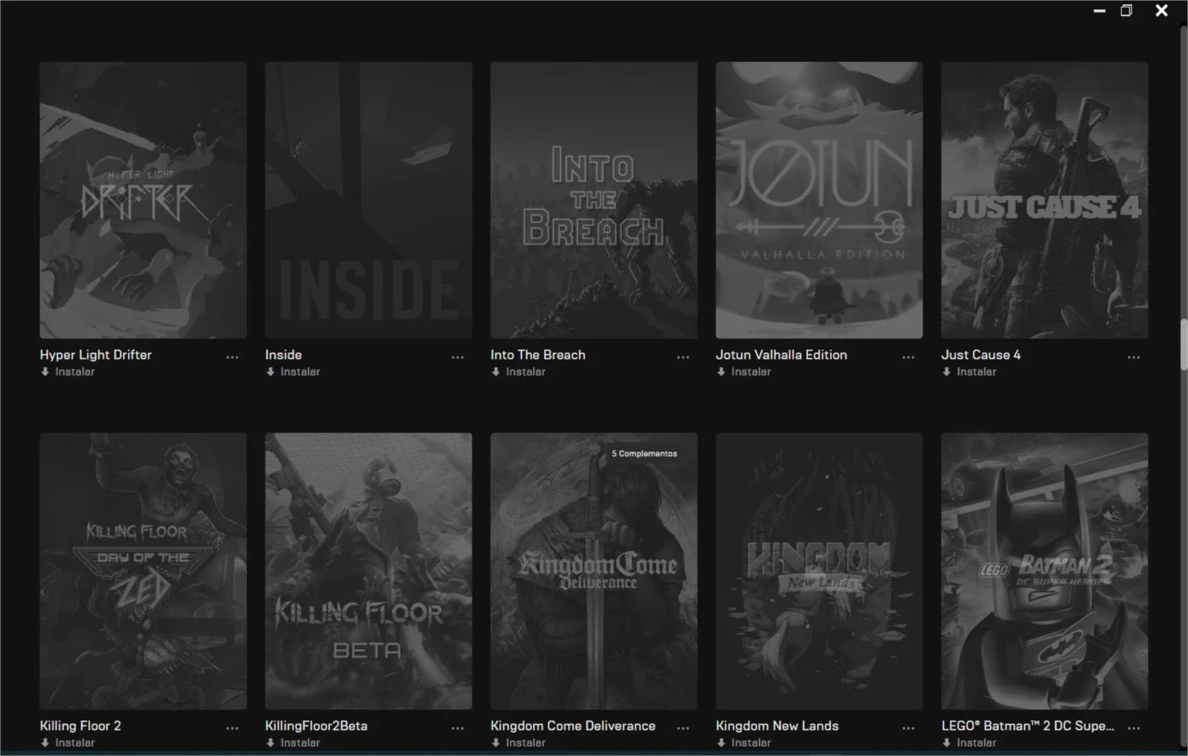Open options menu for Hyper Light Drifter
Viewport: 1188px width, 756px height.
click(x=233, y=358)
